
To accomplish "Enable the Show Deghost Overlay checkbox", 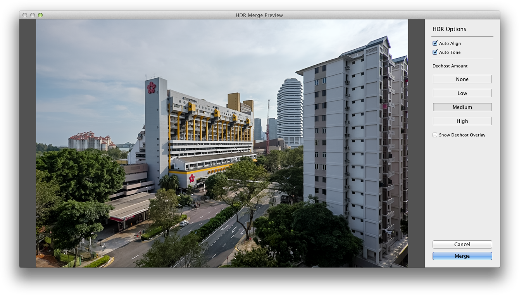I will click(435, 135).
